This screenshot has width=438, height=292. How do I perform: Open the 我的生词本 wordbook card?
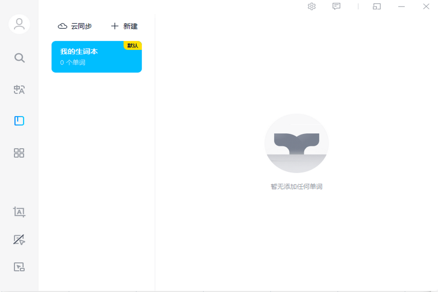(97, 57)
